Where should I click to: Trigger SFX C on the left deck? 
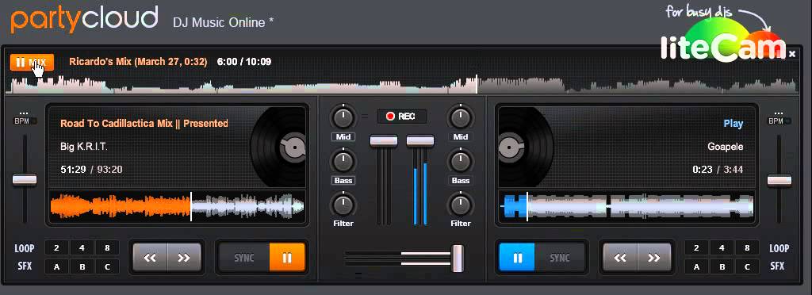pos(107,267)
